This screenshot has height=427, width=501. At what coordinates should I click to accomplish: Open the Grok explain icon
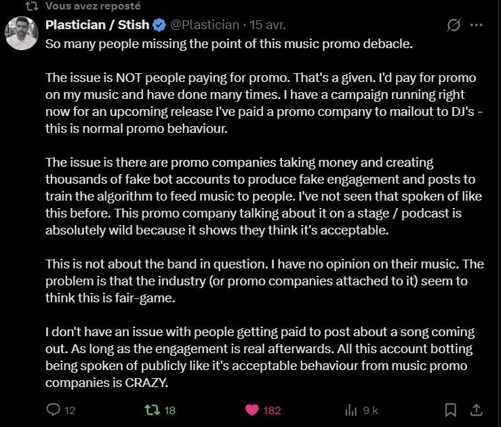pos(454,25)
